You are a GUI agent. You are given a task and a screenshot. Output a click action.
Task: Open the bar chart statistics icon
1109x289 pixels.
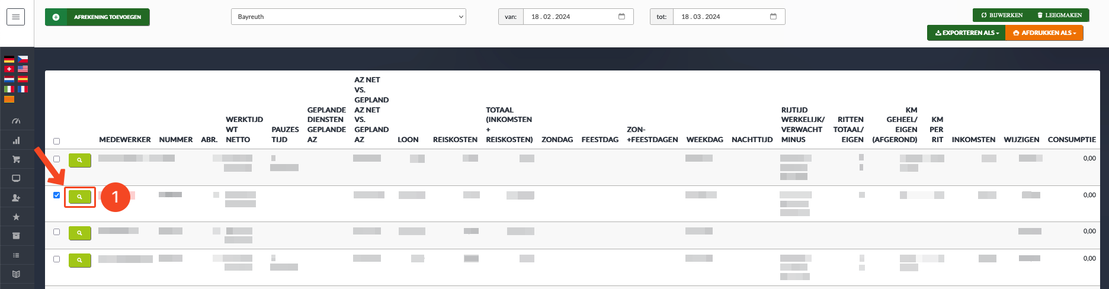coord(16,140)
